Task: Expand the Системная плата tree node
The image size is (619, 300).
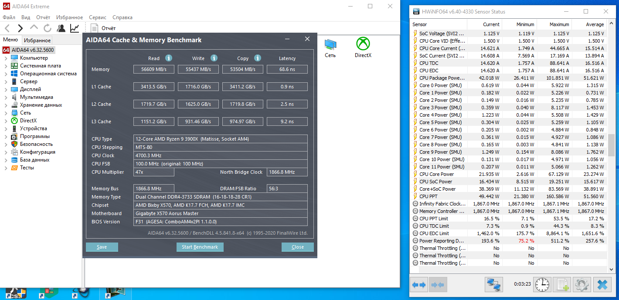Action: [6, 66]
